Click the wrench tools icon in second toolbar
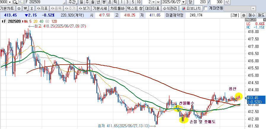Viewport: 266px width, 129px height. (32, 9)
